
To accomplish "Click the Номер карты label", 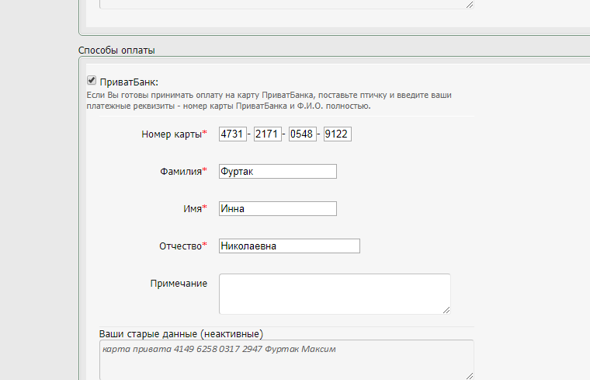I will point(172,134).
